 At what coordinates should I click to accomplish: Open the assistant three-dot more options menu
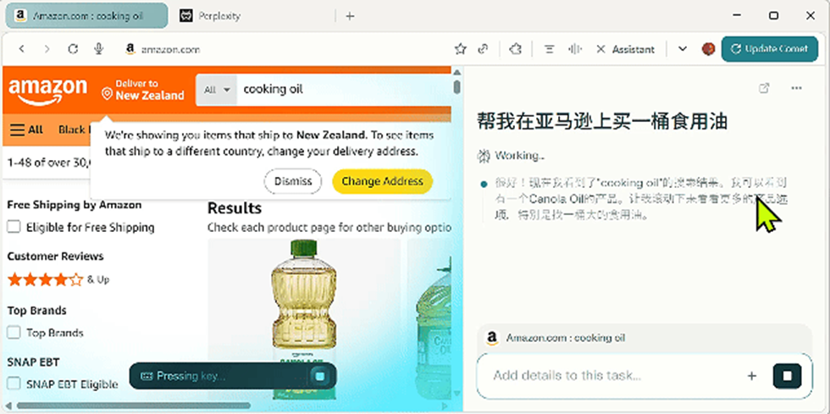797,88
